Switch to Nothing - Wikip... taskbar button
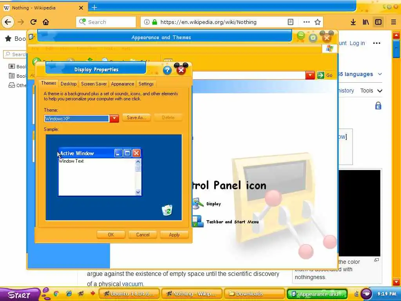401x301 pixels. tap(192, 294)
